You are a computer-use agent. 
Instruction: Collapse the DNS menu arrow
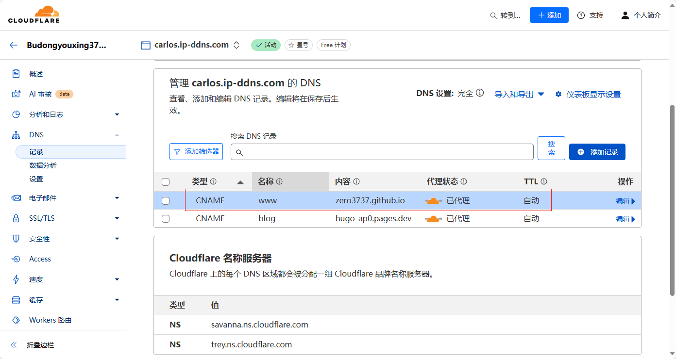(117, 135)
